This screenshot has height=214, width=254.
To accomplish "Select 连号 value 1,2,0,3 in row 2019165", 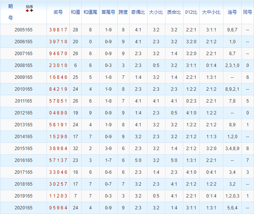I will coord(232,196).
